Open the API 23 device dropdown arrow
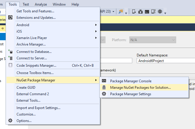The height and width of the screenshot is (129, 195). [113, 12]
